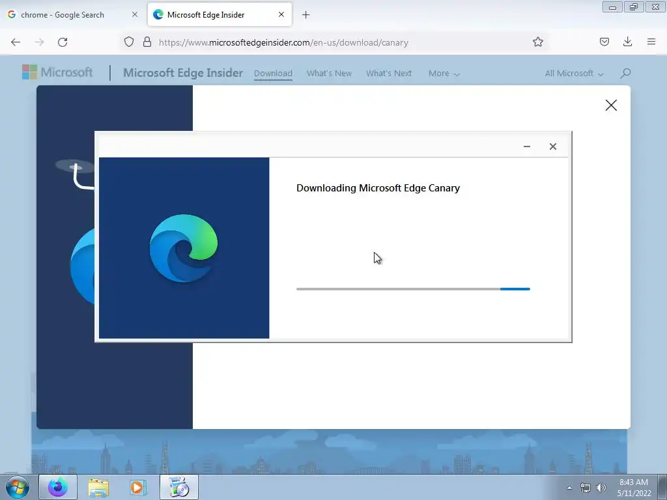
Task: Minimize the Edge Canary installer window
Action: click(x=526, y=146)
